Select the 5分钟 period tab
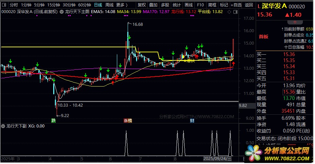 39,5
